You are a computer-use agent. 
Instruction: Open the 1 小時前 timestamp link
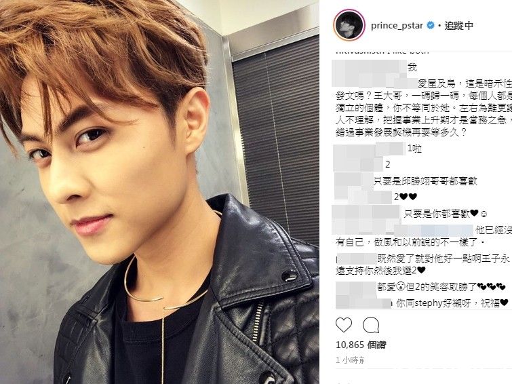[350, 360]
